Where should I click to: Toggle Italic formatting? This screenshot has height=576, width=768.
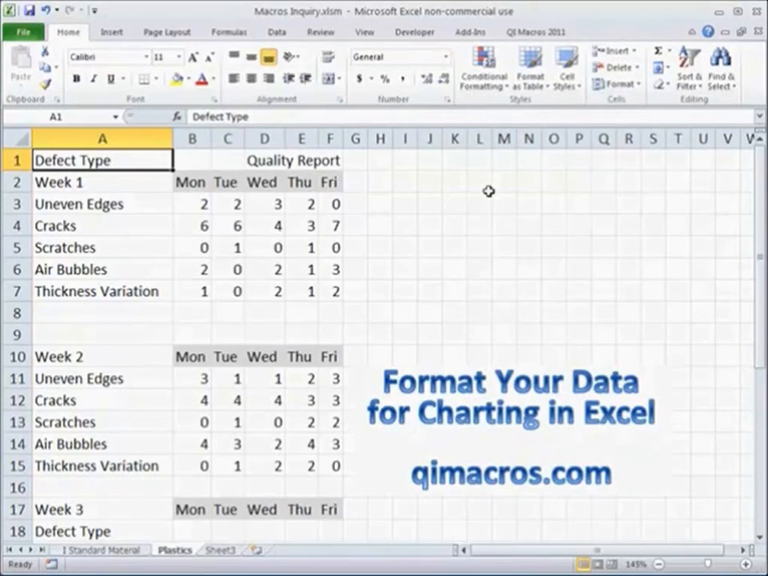(93, 79)
